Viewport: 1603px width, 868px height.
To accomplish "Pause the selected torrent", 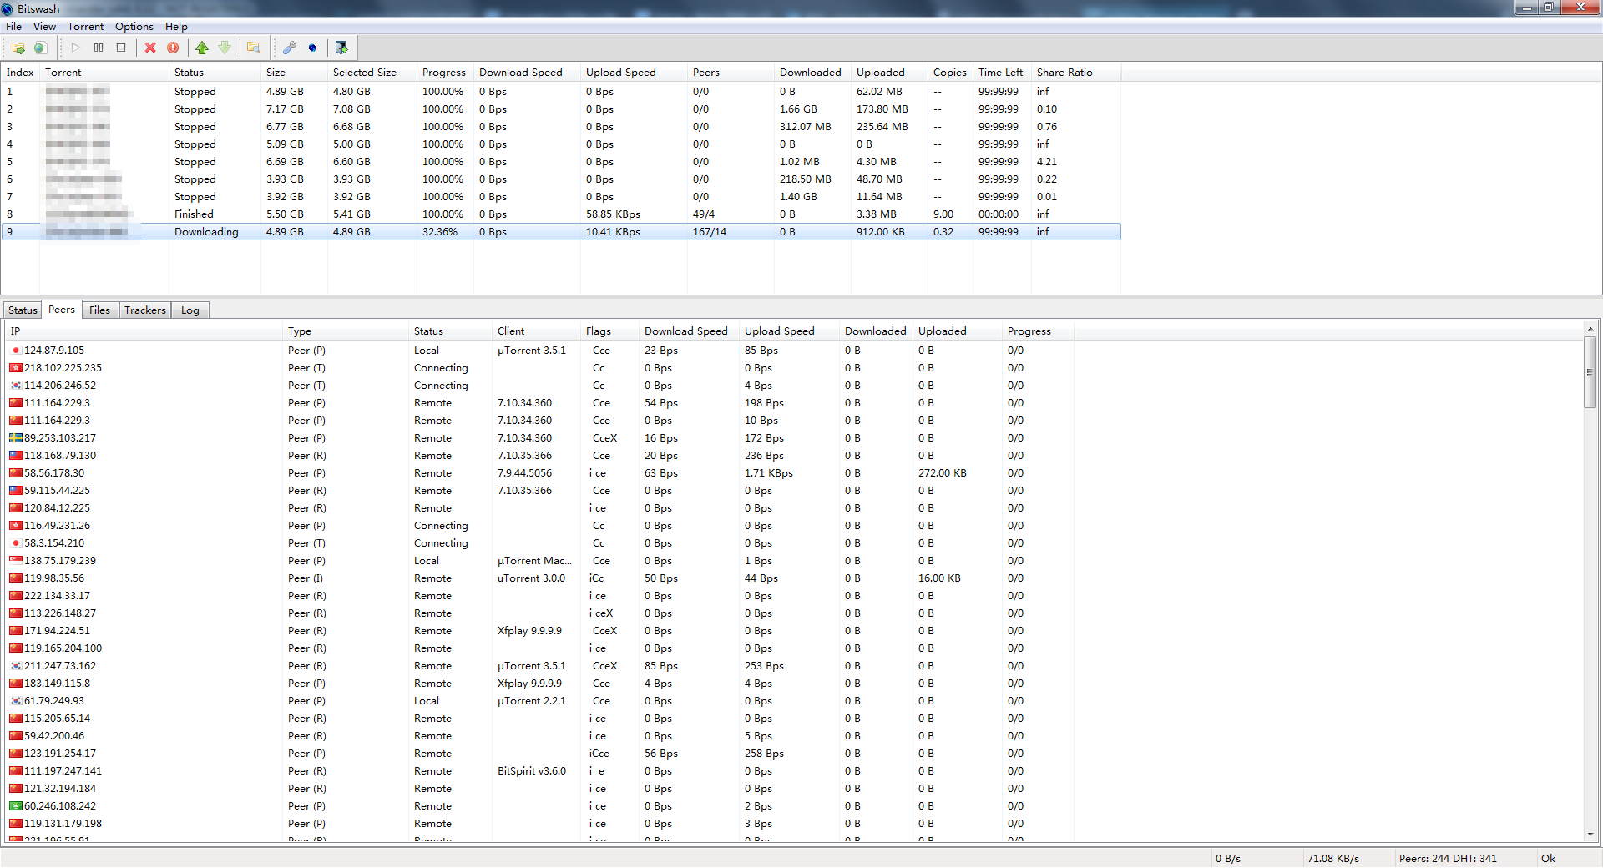I will tap(99, 48).
